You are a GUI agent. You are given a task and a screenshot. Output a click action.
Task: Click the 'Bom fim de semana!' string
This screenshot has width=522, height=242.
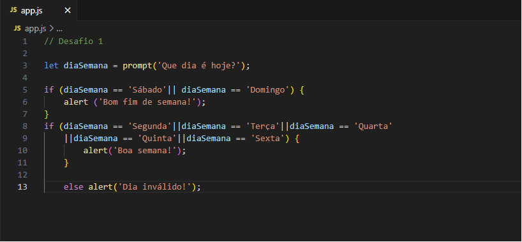[x=147, y=102]
